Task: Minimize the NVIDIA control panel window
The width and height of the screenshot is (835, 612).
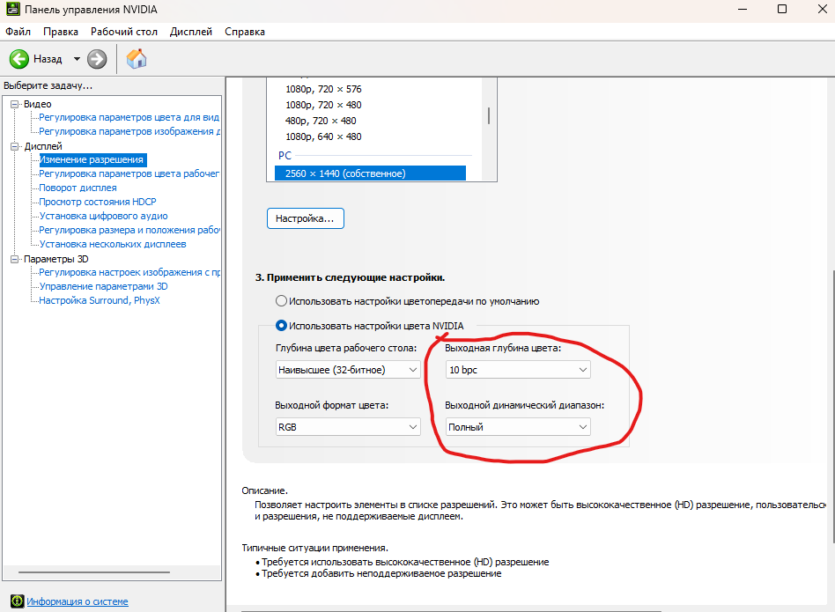Action: (743, 9)
